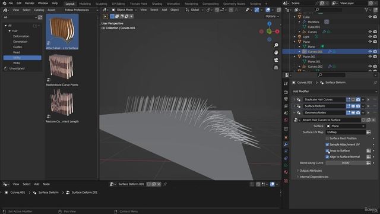380x214 pixels.
Task: Remove the GeometryNodes modifier
Action: pos(368,112)
